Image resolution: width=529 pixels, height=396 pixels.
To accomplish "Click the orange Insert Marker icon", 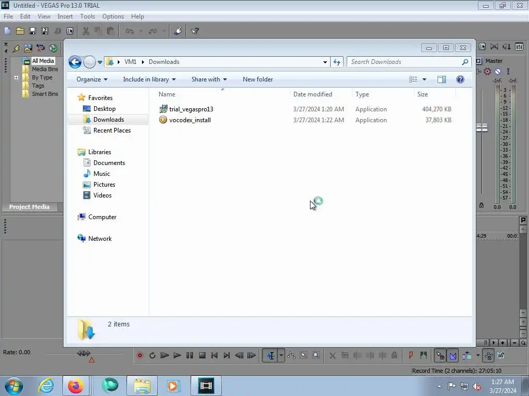I will (411, 355).
